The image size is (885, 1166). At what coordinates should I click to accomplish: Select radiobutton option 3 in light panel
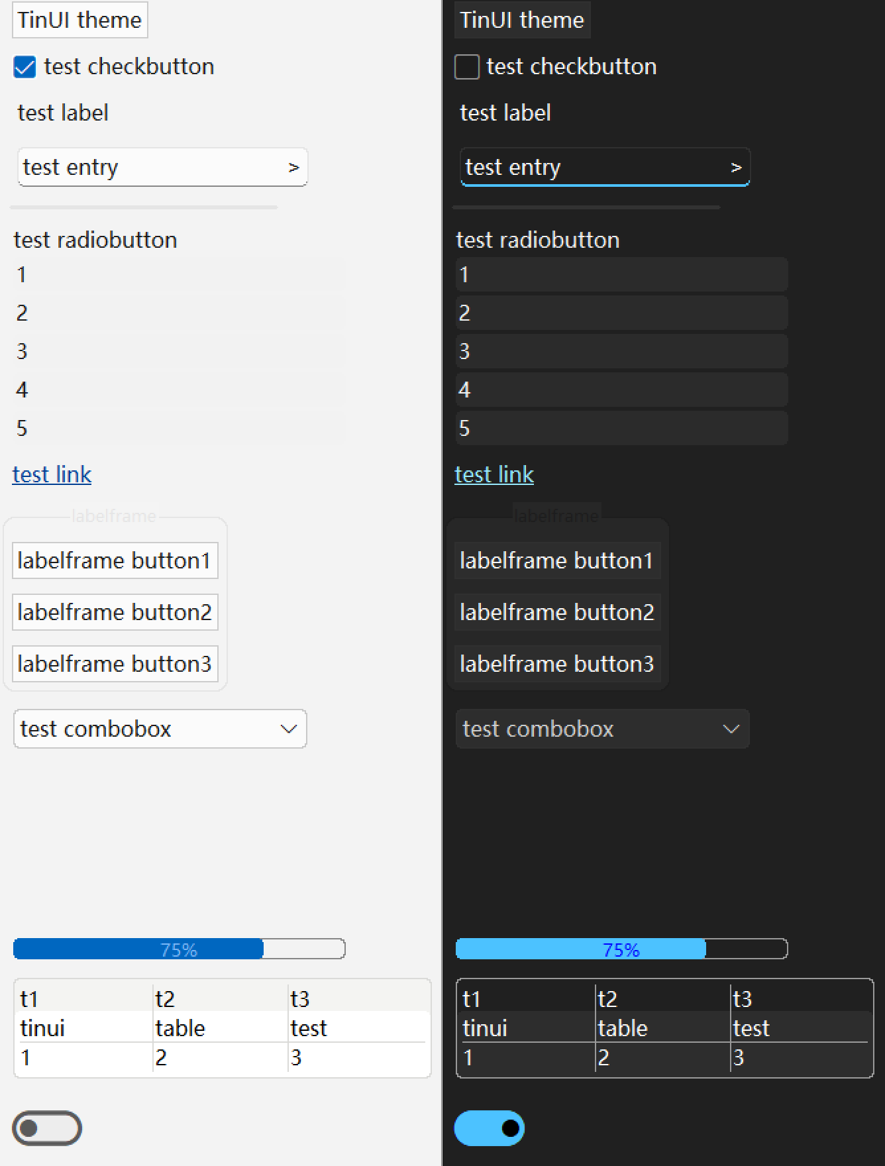pyautogui.click(x=179, y=351)
